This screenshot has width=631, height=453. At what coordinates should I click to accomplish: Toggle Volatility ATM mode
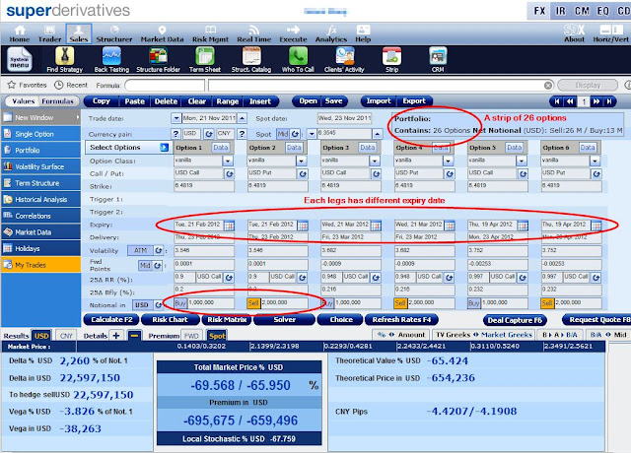coord(140,250)
